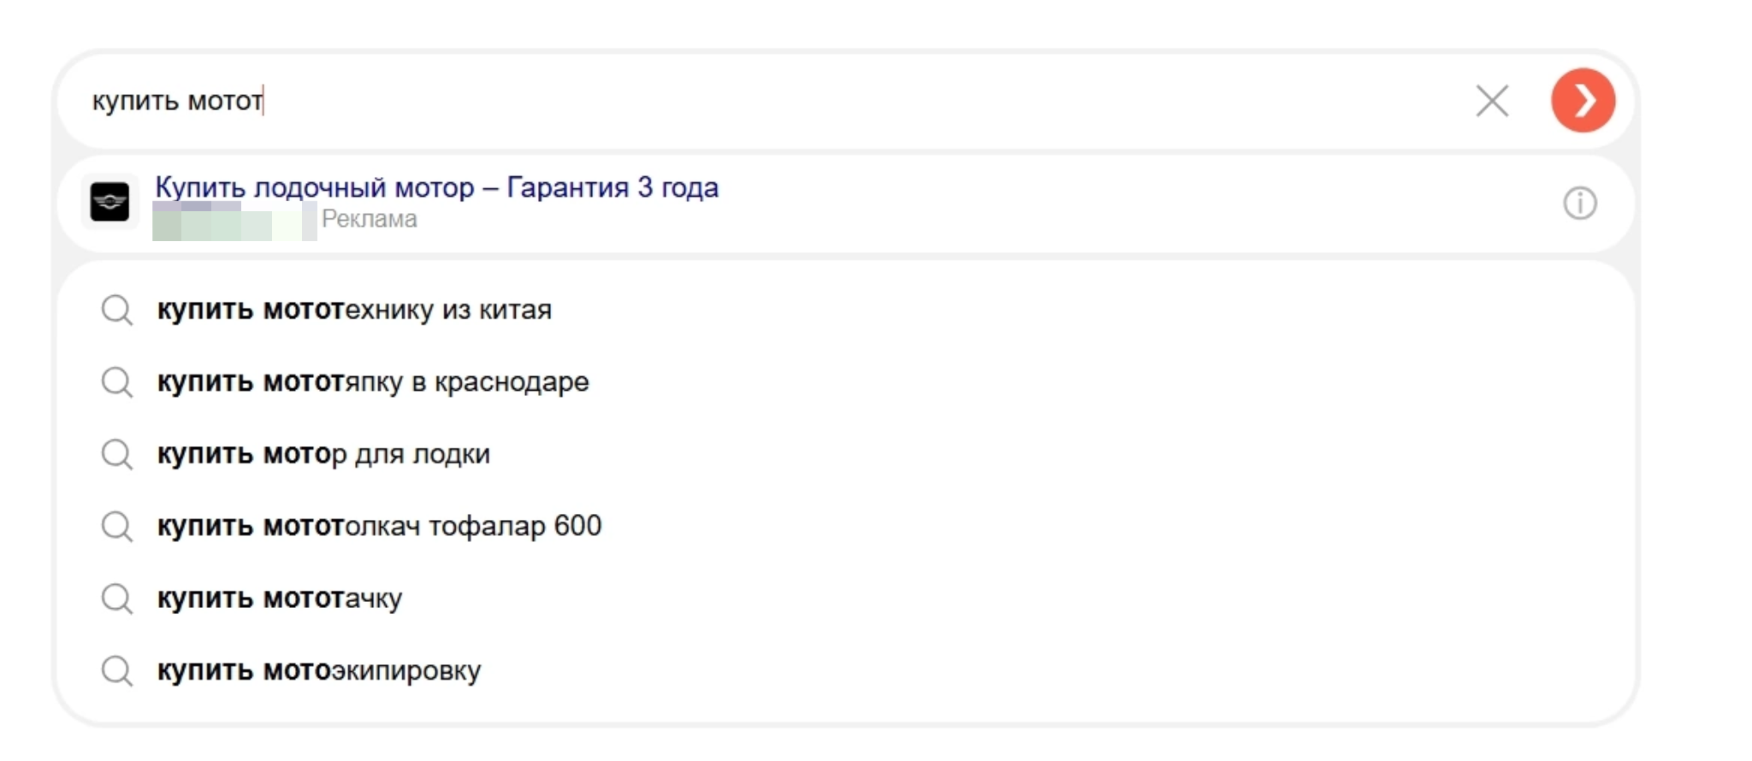The width and height of the screenshot is (1752, 761).
Task: Click magnifier icon beside мототехнику из китая
Action: click(116, 310)
